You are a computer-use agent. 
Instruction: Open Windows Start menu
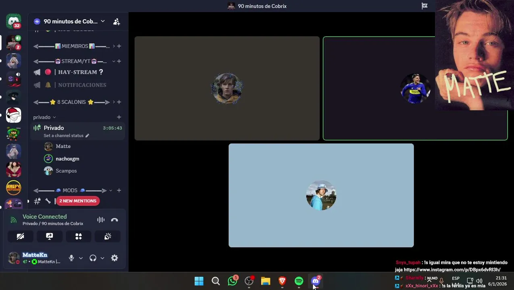point(199,281)
